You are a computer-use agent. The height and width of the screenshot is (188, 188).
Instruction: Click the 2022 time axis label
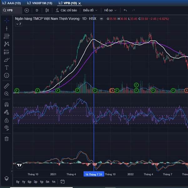130,174
